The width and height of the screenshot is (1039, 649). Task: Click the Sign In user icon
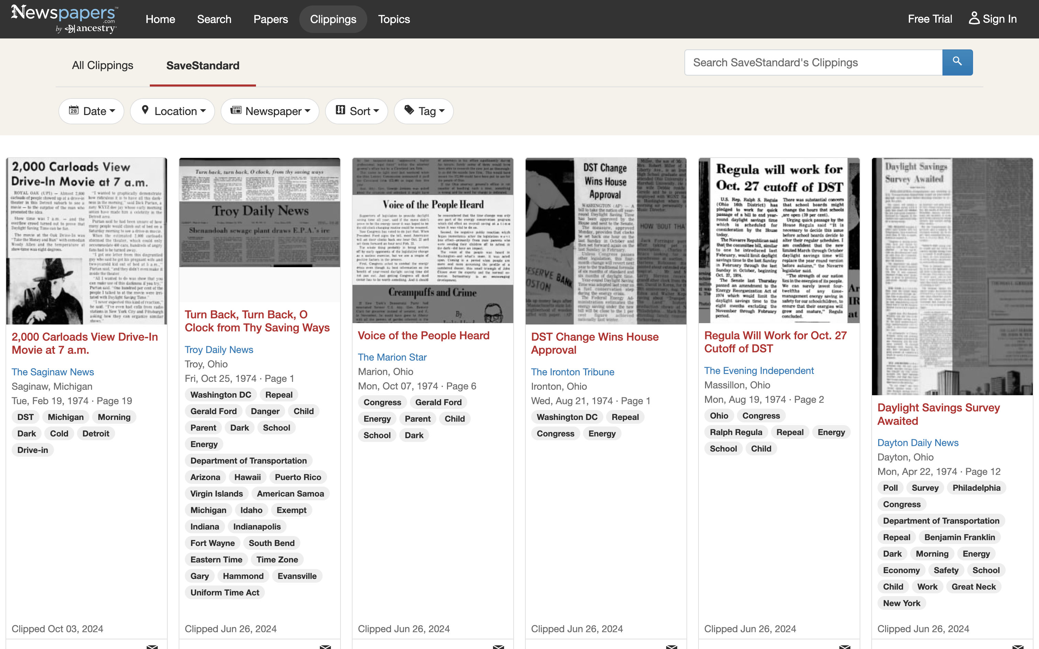tap(974, 19)
